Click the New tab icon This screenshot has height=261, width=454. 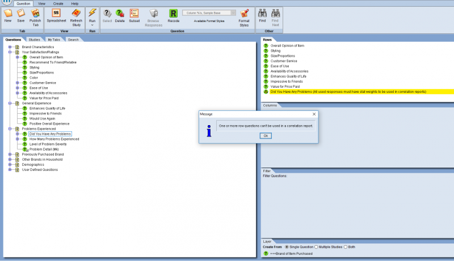(8, 13)
